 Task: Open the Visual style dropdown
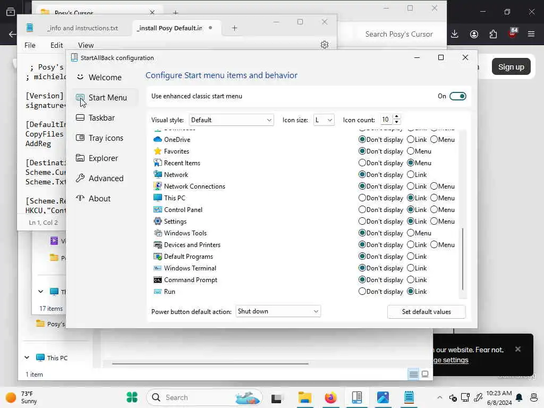coord(231,120)
